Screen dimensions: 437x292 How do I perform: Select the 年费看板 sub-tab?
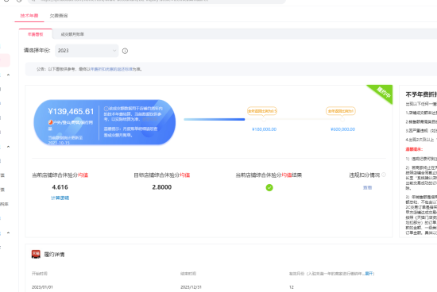pos(36,34)
